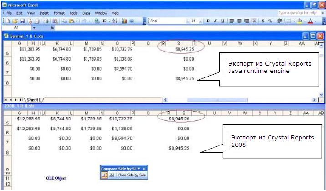Insert a hyperlink using globe icon
Screen dimensions: 326x191
click(x=97, y=21)
